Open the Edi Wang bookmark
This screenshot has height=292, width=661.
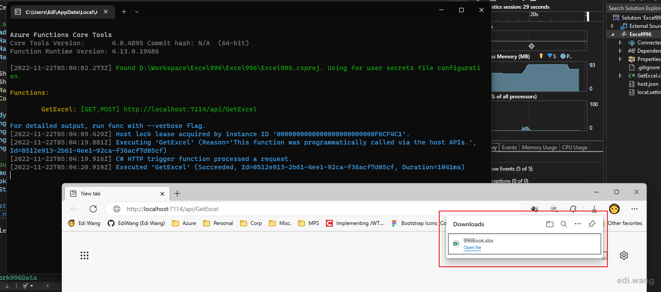84,223
